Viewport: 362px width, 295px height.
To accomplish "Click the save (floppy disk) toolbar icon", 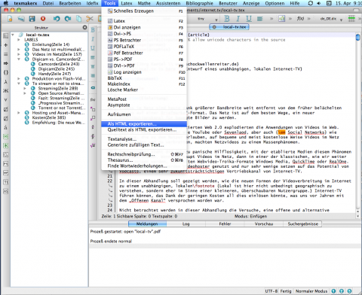I will (32, 19).
